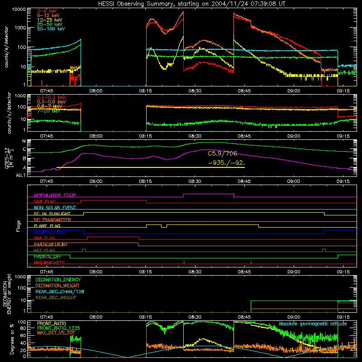Click the BAD_PACKETS red tick near 08:27
Screen dimensions: 362x362
184,262
